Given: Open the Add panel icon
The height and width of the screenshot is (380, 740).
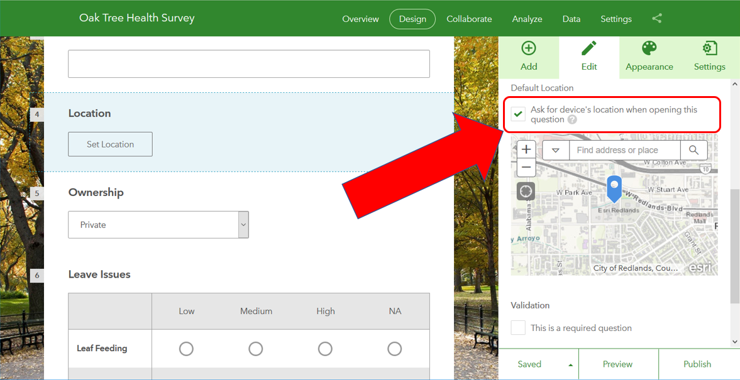Looking at the screenshot, I should coord(529,48).
